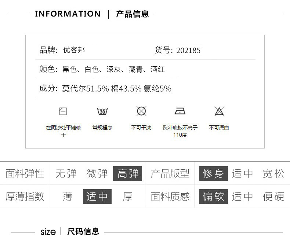The height and width of the screenshot is (242, 290).
Task: Select the 薄 thickness option
Action: 68,197
